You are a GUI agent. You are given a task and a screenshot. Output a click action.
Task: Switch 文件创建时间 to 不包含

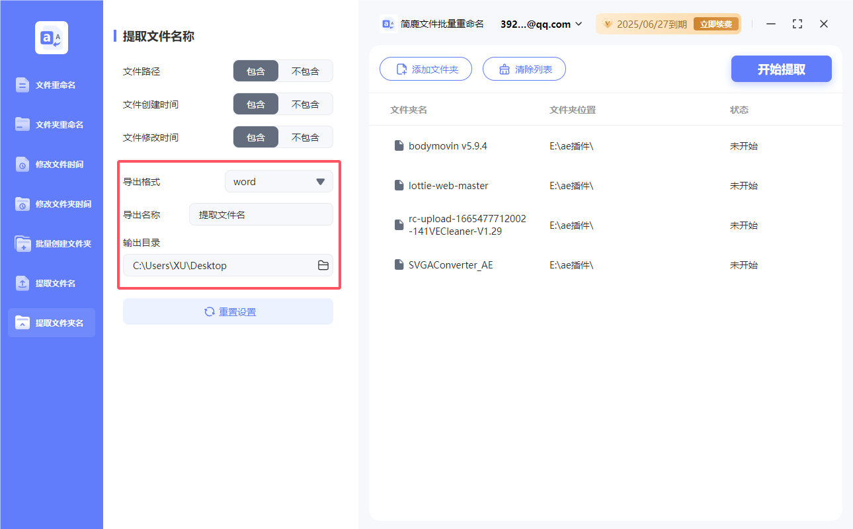pyautogui.click(x=305, y=104)
